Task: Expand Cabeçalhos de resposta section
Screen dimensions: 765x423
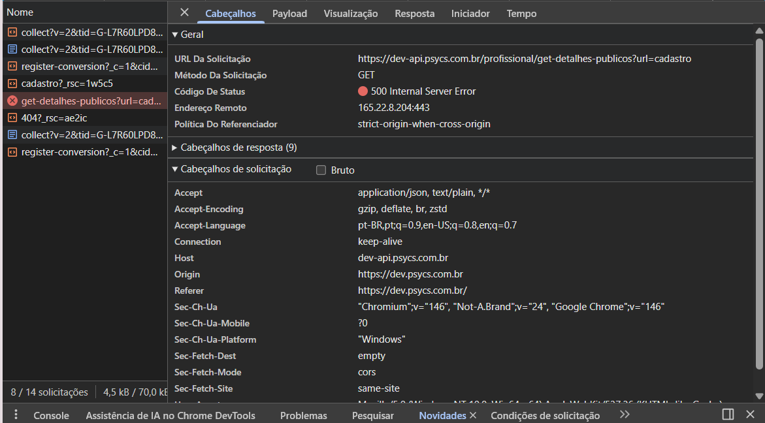Action: (x=174, y=148)
